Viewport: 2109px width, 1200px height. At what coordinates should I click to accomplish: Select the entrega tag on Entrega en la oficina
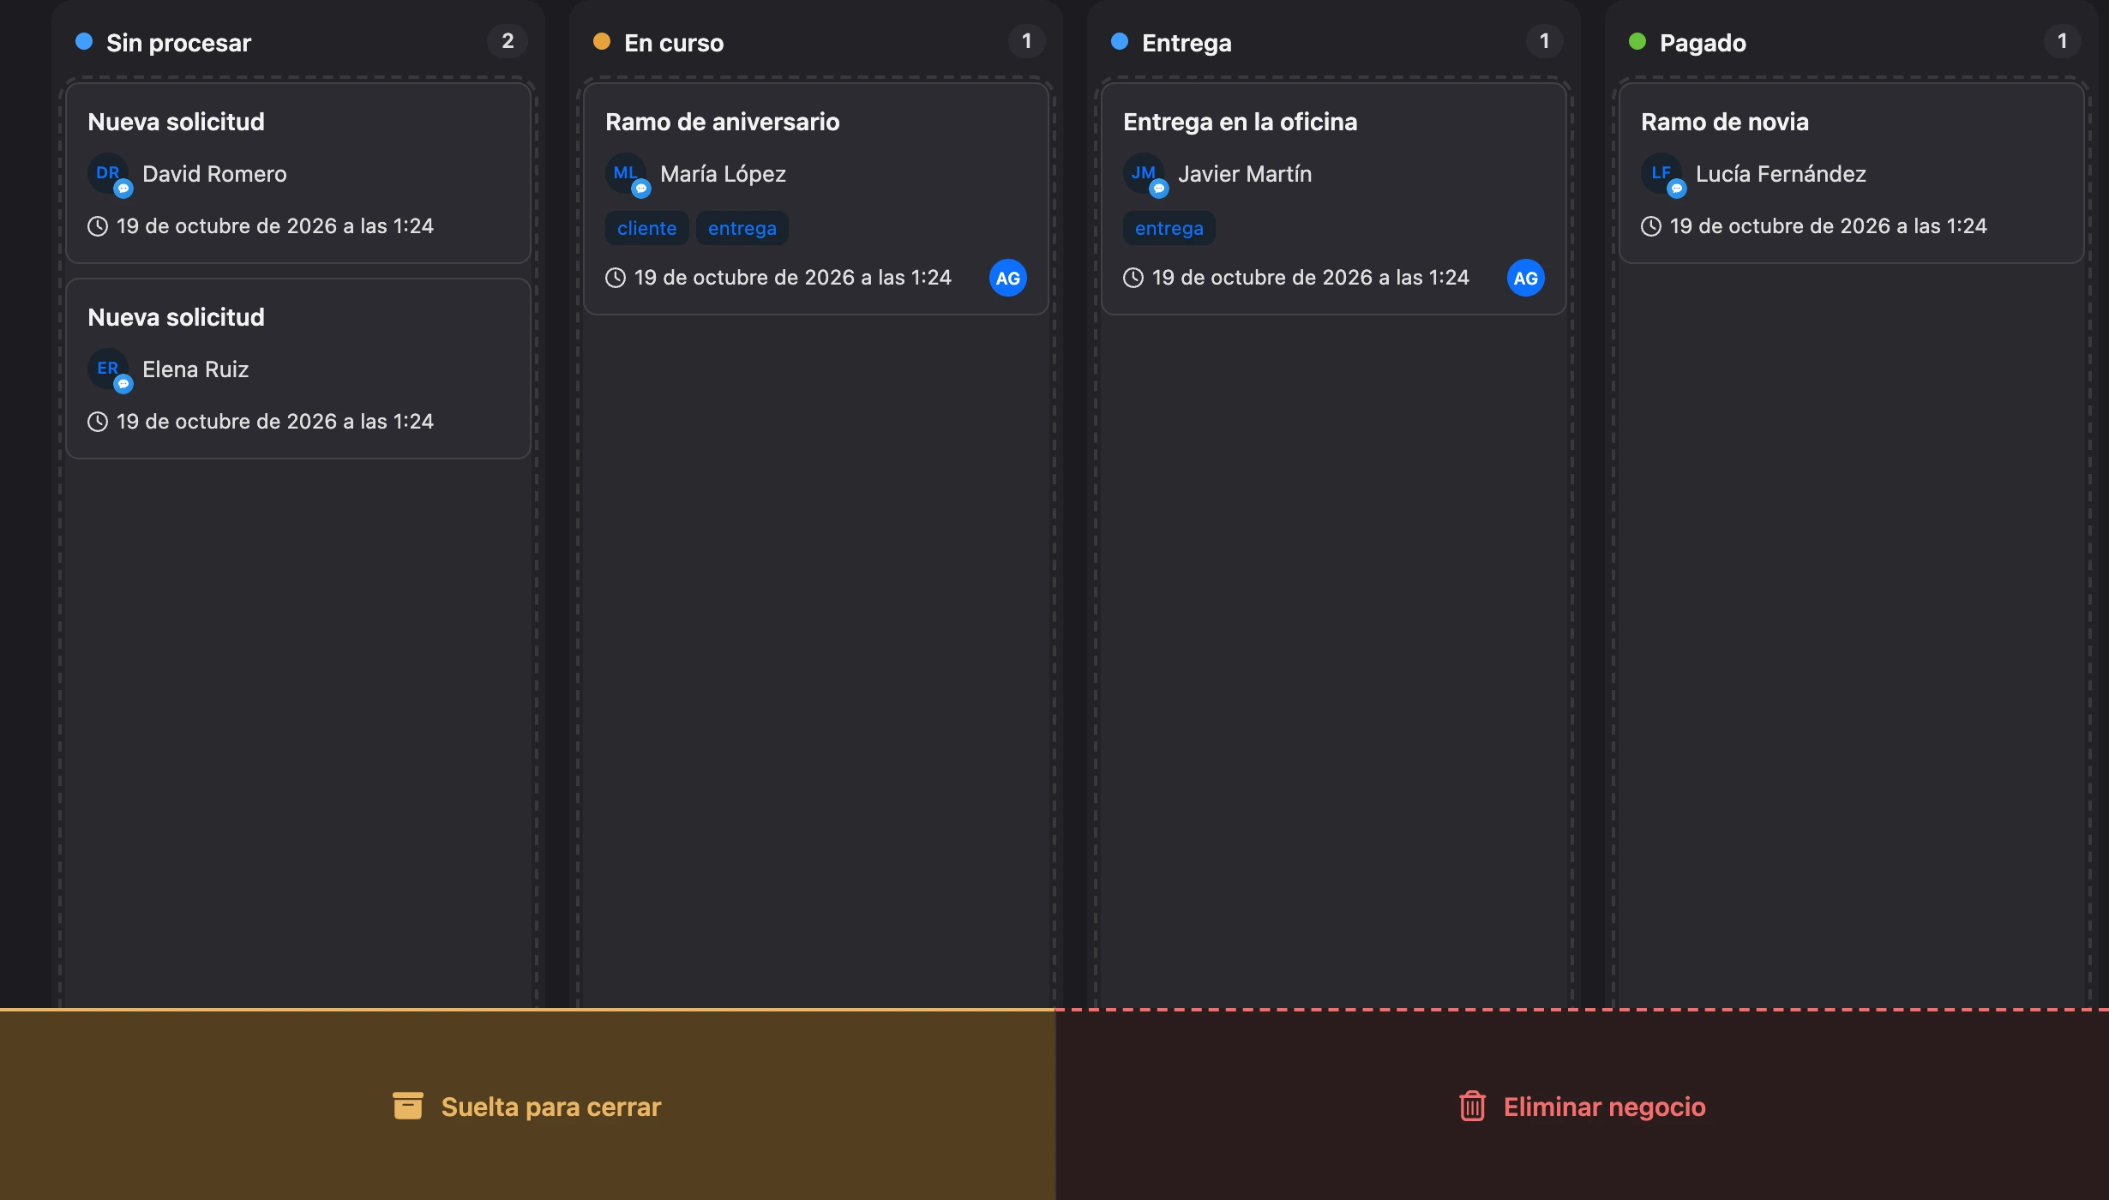click(x=1169, y=228)
